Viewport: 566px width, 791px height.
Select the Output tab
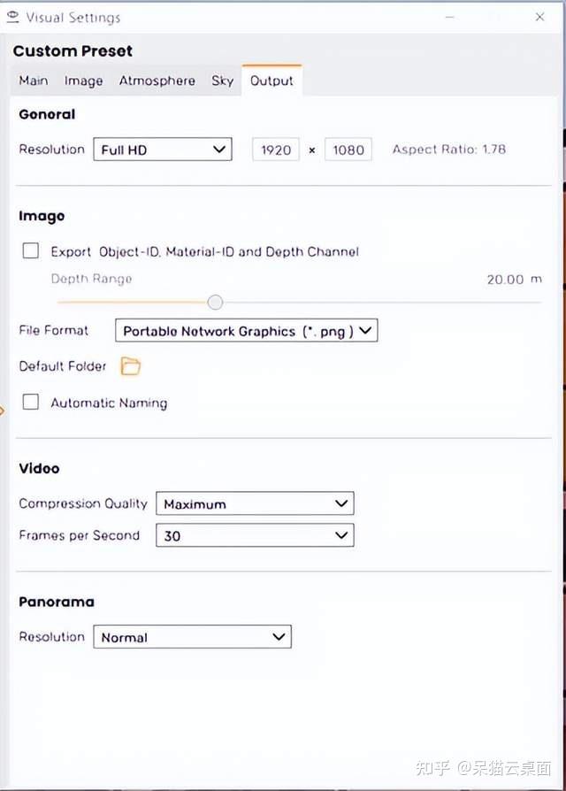[x=272, y=81]
